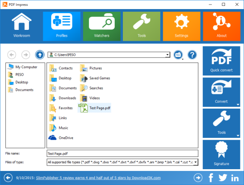The height and width of the screenshot is (185, 244).
Task: Navigate forward with the forward arrow
Action: [26, 55]
